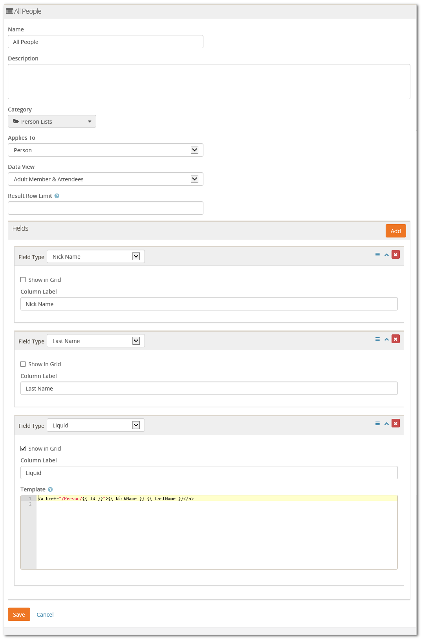Collapse the Nick Name field panel
This screenshot has width=421, height=639.
(386, 255)
